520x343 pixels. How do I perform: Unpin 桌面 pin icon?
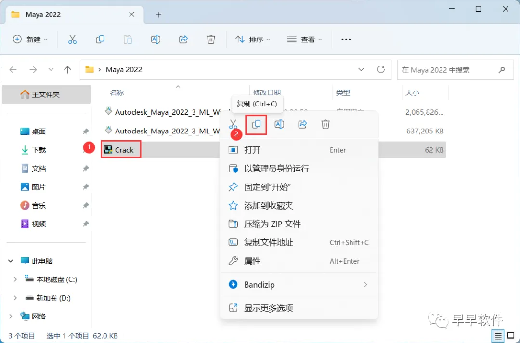(86, 132)
